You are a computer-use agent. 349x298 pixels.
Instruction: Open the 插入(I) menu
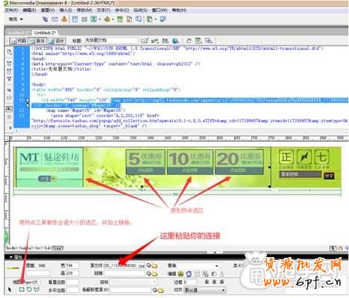click(66, 10)
